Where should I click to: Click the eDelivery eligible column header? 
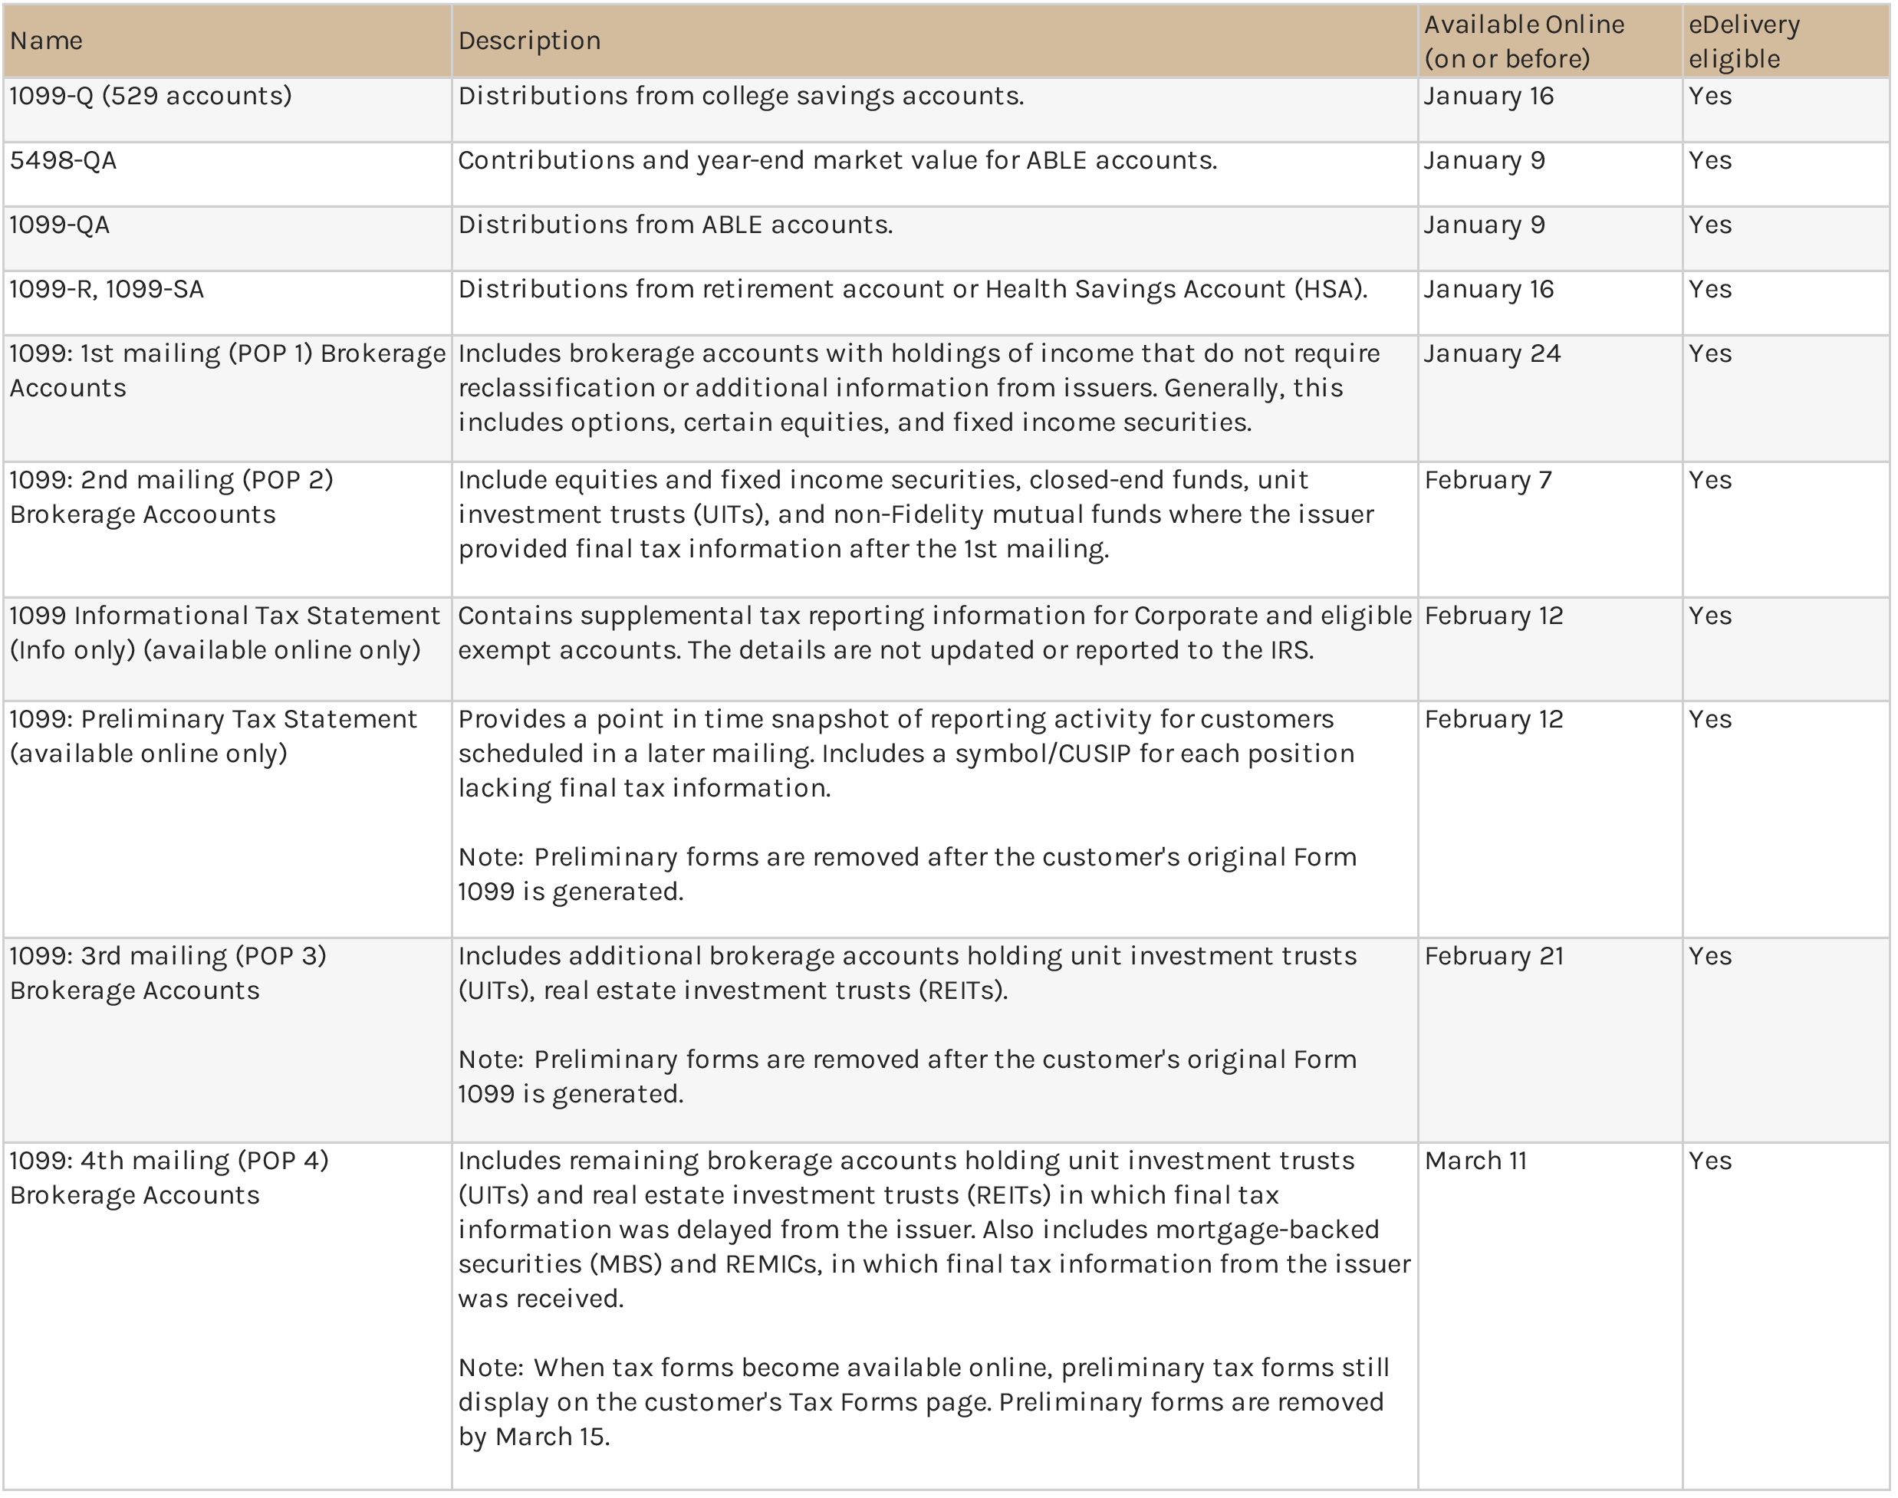click(x=1744, y=41)
